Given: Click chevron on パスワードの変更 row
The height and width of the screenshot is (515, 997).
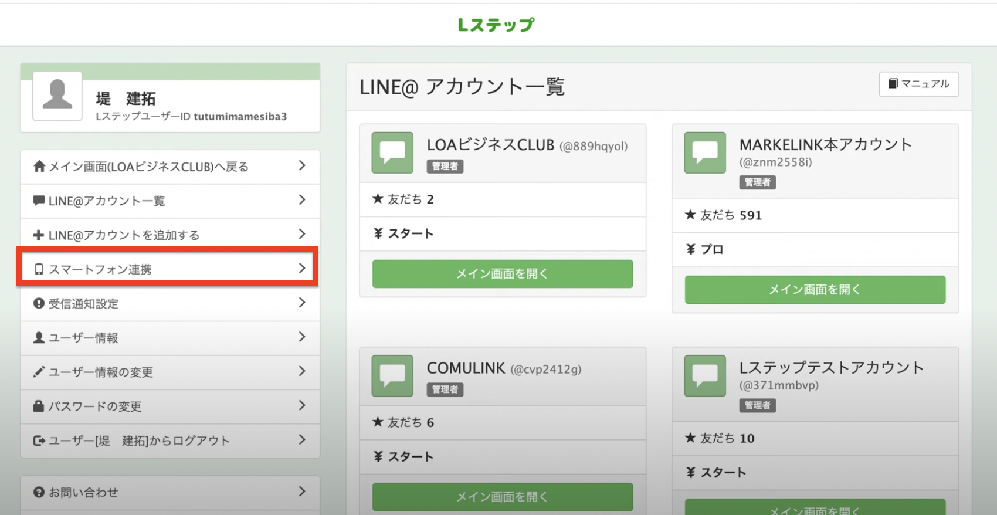Looking at the screenshot, I should (302, 405).
